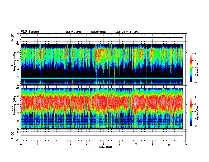
Task: Click the "10" time axis tick label
Action: pos(186,145)
